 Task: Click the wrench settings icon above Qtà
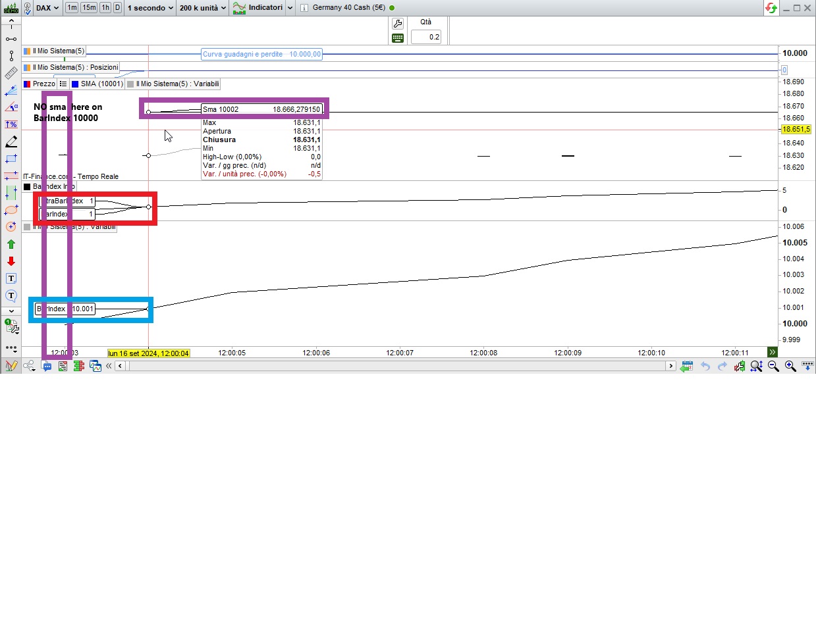tap(398, 24)
